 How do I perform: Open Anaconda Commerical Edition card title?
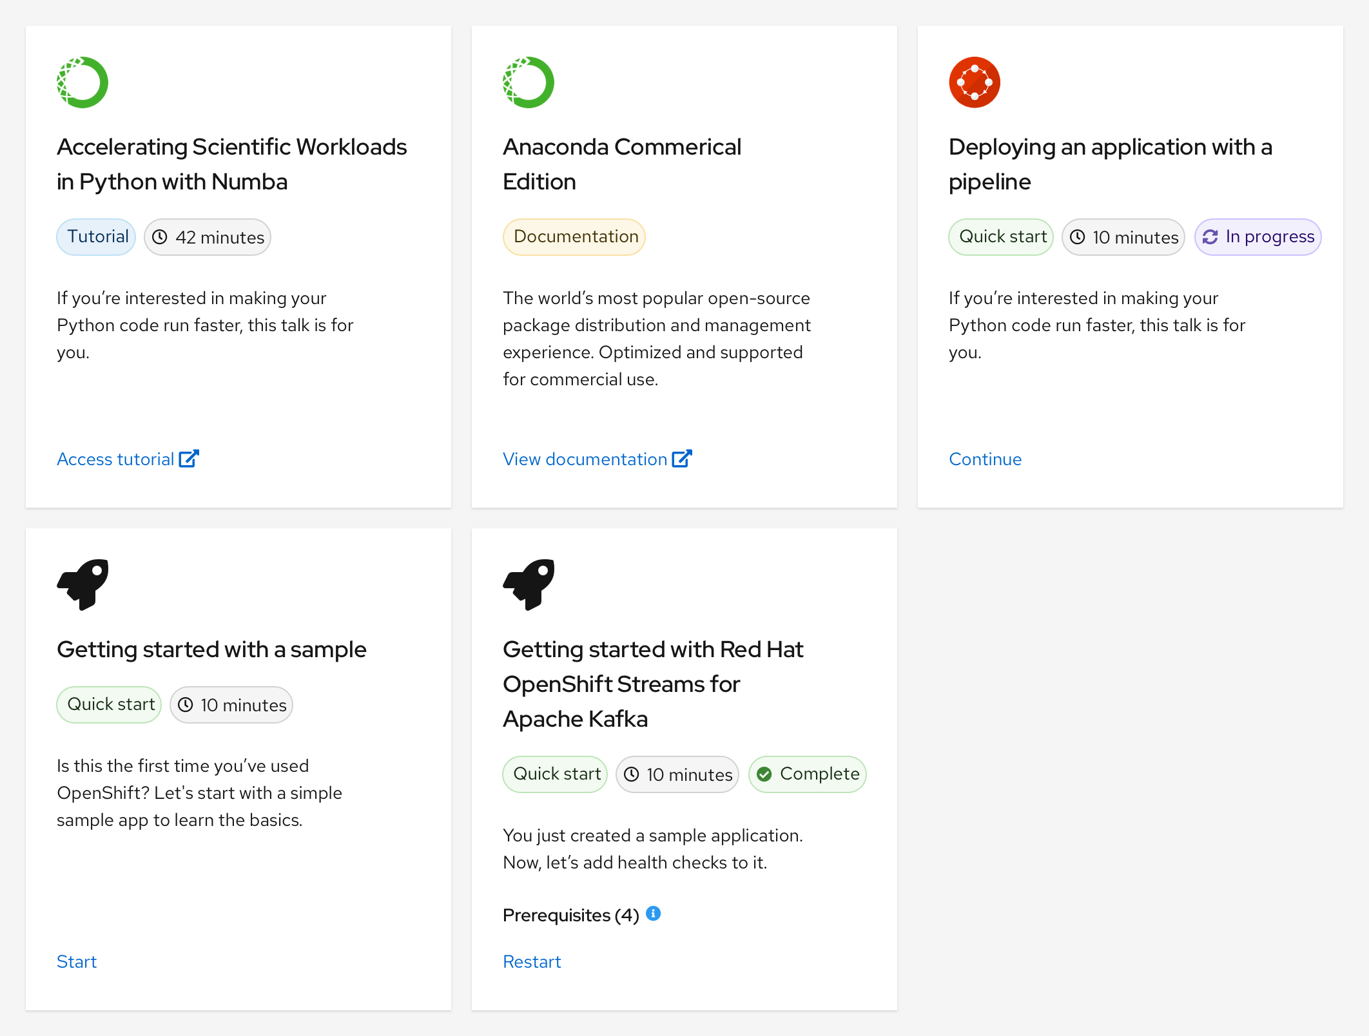(x=622, y=164)
